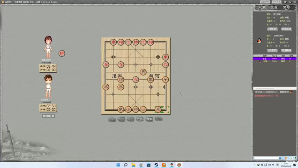Select the red 相 left of the general
This screenshot has width=298, height=168.
(x=121, y=42)
